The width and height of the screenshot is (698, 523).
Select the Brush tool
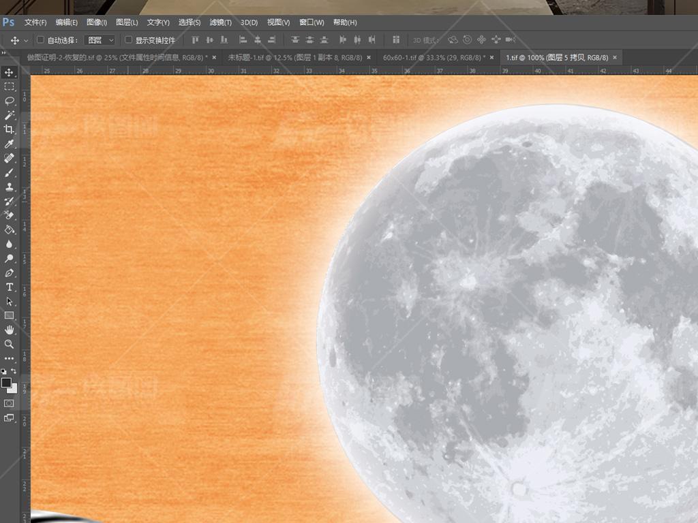pyautogui.click(x=9, y=172)
